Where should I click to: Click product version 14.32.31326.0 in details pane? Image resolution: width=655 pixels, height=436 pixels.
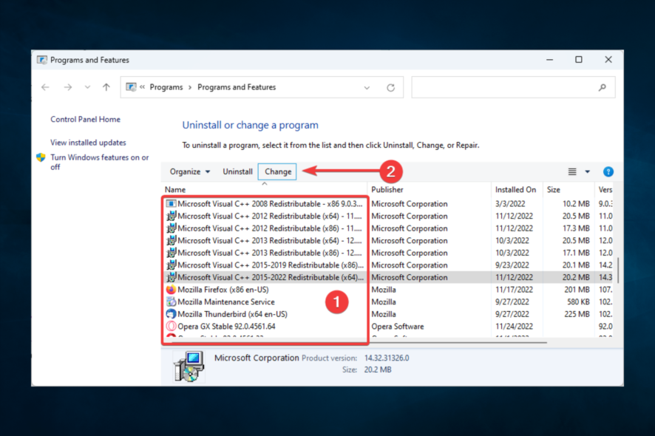[387, 358]
